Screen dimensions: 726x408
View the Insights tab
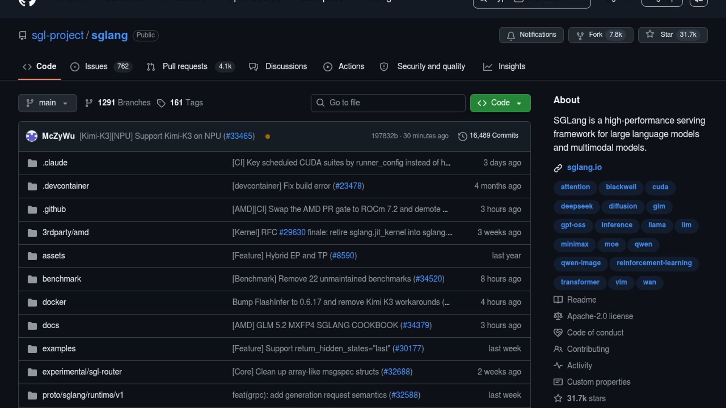pyautogui.click(x=504, y=66)
